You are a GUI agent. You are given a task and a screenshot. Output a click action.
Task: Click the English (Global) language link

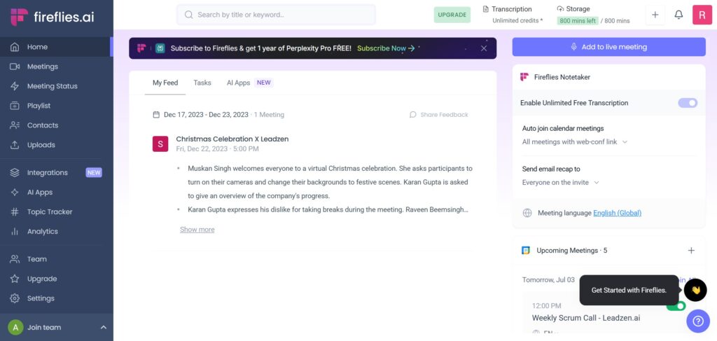[618, 213]
